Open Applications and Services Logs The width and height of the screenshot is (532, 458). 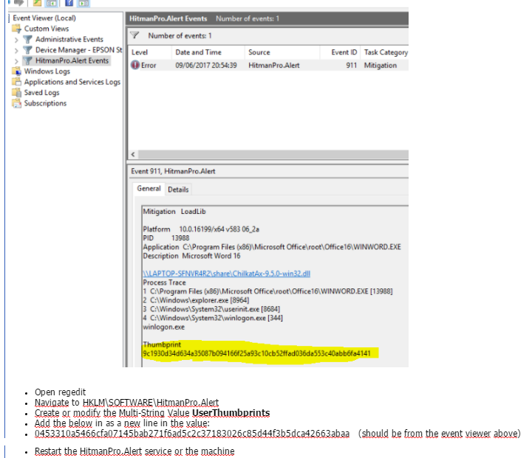72,82
